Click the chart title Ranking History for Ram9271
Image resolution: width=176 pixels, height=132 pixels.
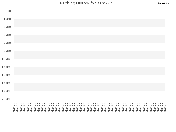[x=87, y=3]
